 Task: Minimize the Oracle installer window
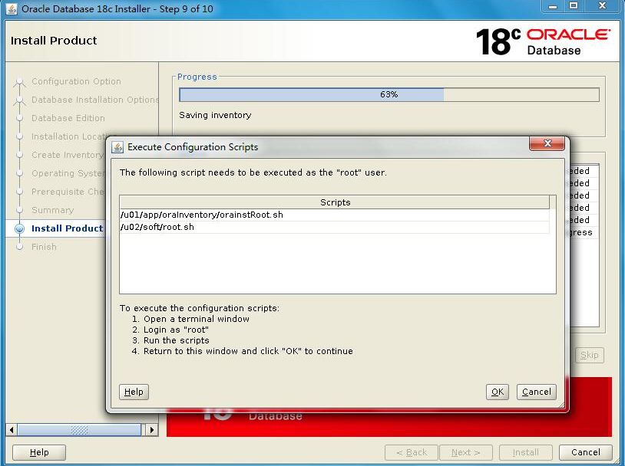[553, 6]
